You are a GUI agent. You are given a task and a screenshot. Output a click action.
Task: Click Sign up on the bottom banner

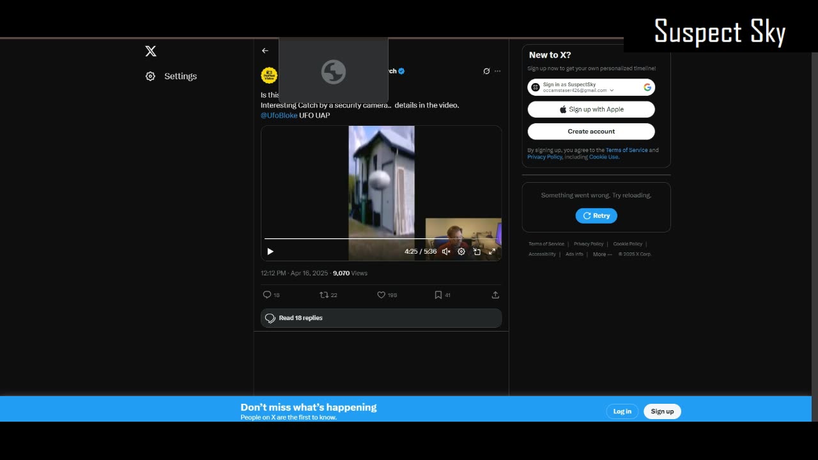662,411
